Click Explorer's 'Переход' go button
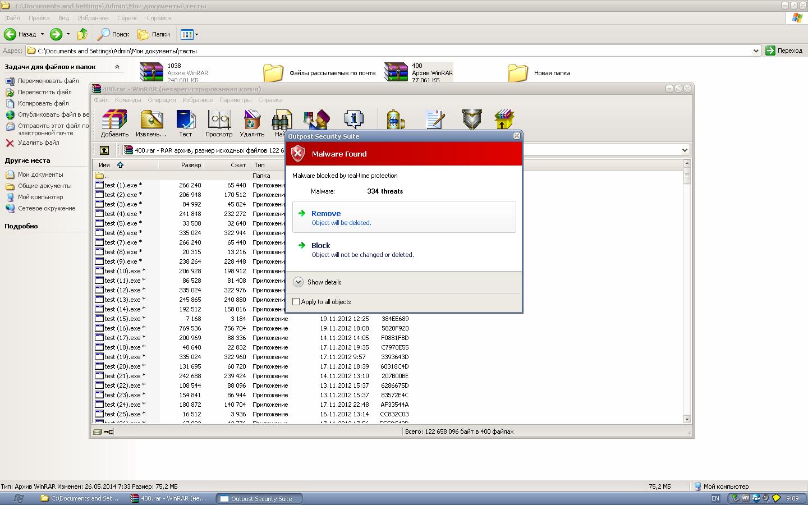The width and height of the screenshot is (808, 505). pyautogui.click(x=784, y=50)
